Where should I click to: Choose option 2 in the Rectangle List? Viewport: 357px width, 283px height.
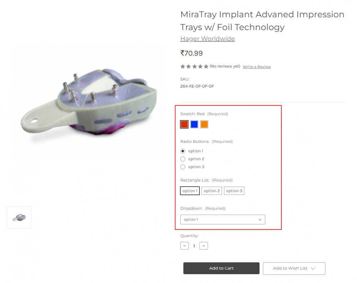pyautogui.click(x=211, y=190)
